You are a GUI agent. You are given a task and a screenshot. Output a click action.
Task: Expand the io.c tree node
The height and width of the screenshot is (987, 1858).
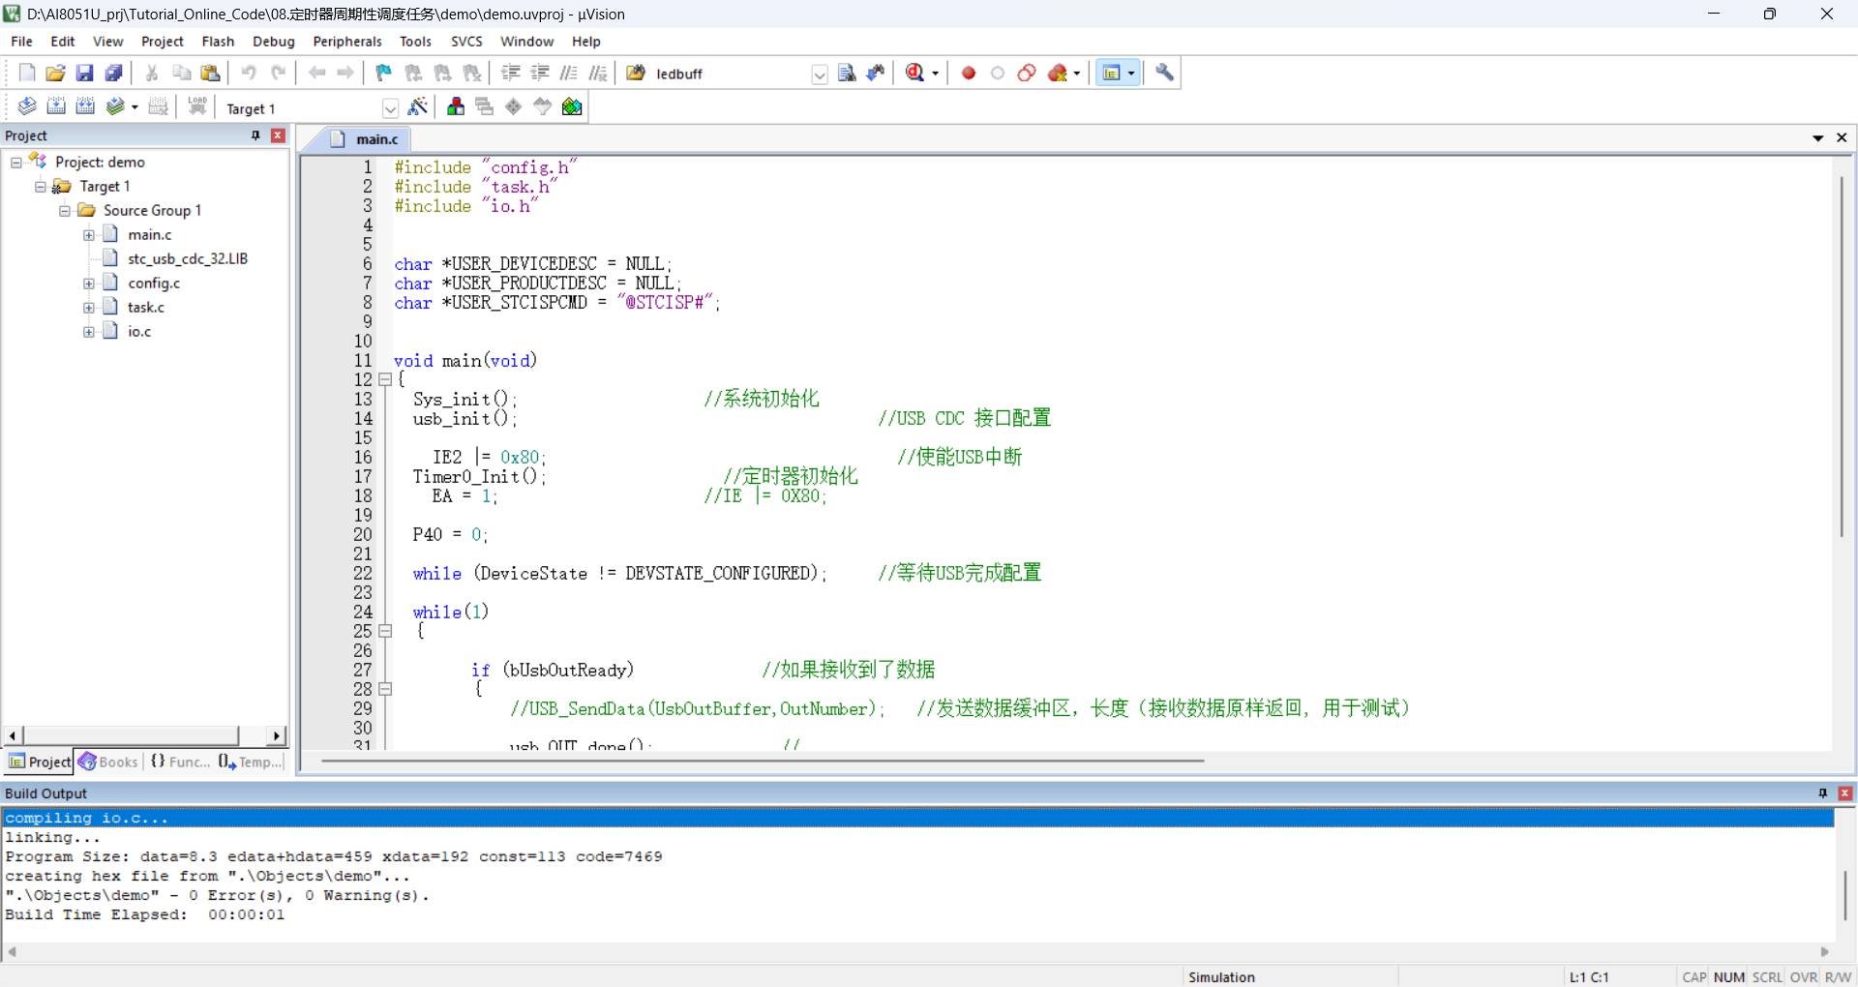tap(89, 331)
